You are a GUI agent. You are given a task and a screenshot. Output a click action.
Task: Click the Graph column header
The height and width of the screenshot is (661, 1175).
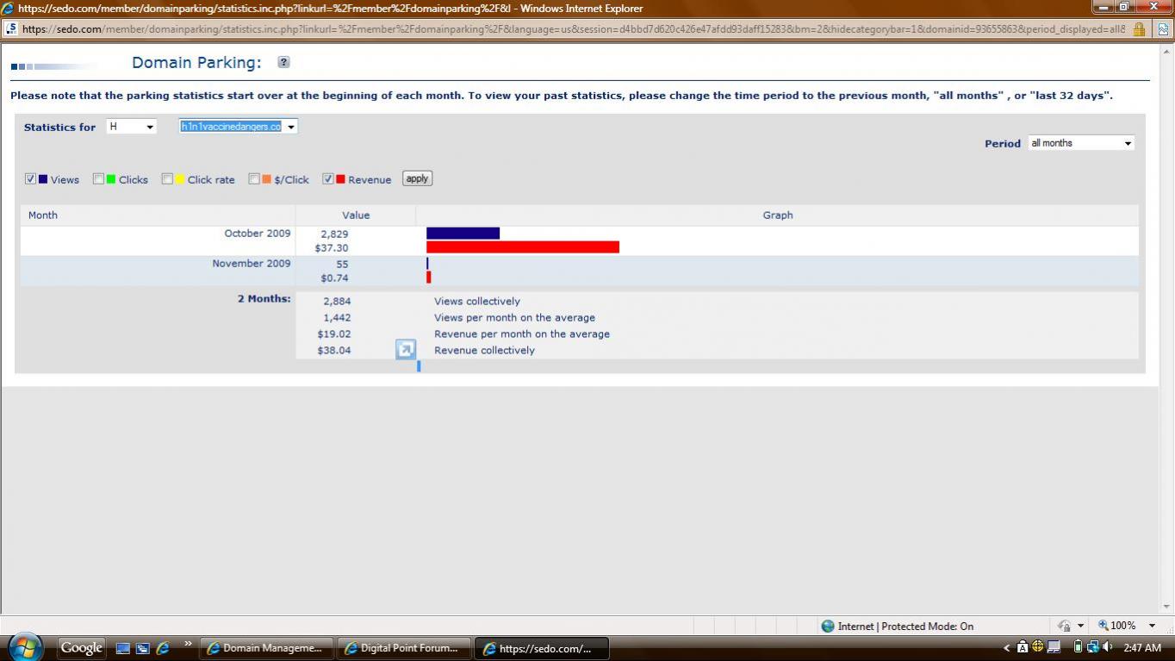pos(778,215)
